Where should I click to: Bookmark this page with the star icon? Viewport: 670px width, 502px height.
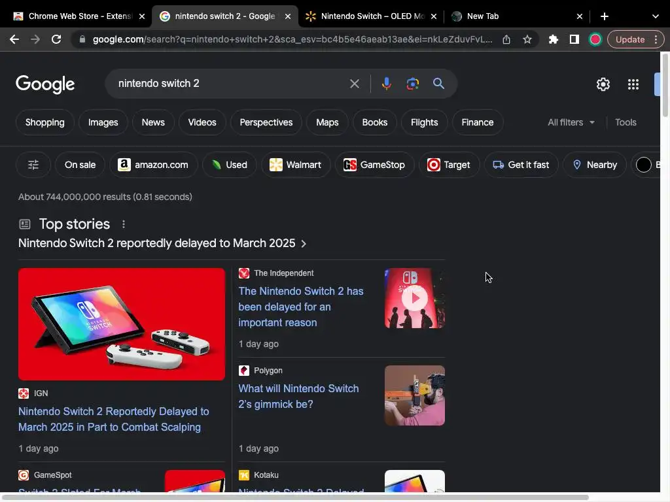tap(527, 39)
